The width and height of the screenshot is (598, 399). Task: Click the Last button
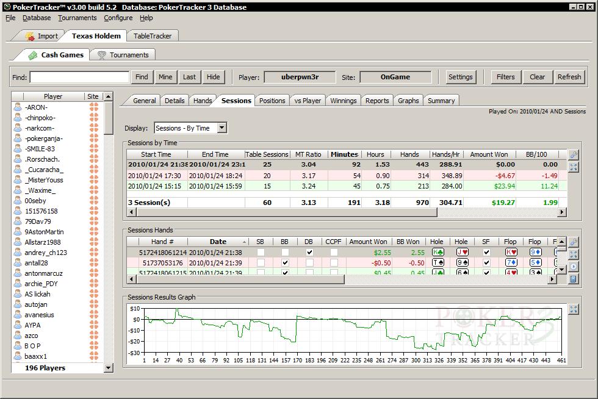(189, 77)
